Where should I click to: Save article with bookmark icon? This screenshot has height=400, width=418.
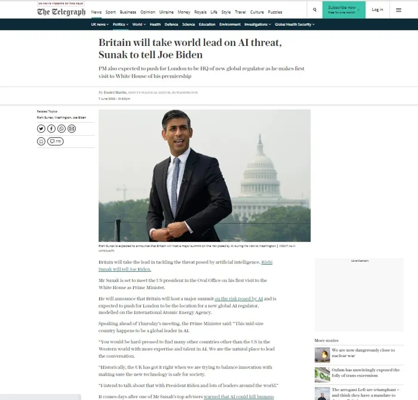(x=41, y=141)
